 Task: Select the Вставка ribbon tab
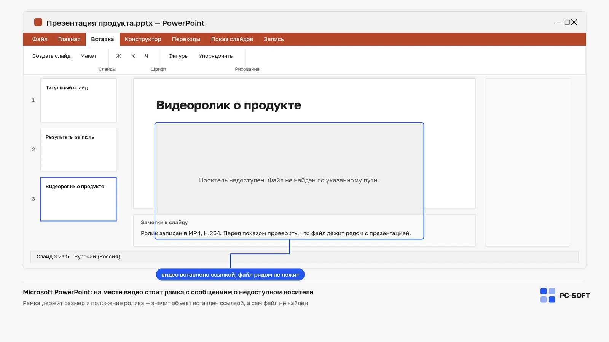102,39
